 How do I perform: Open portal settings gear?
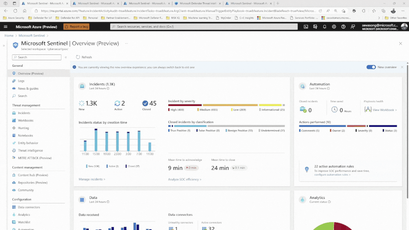pyautogui.click(x=334, y=27)
